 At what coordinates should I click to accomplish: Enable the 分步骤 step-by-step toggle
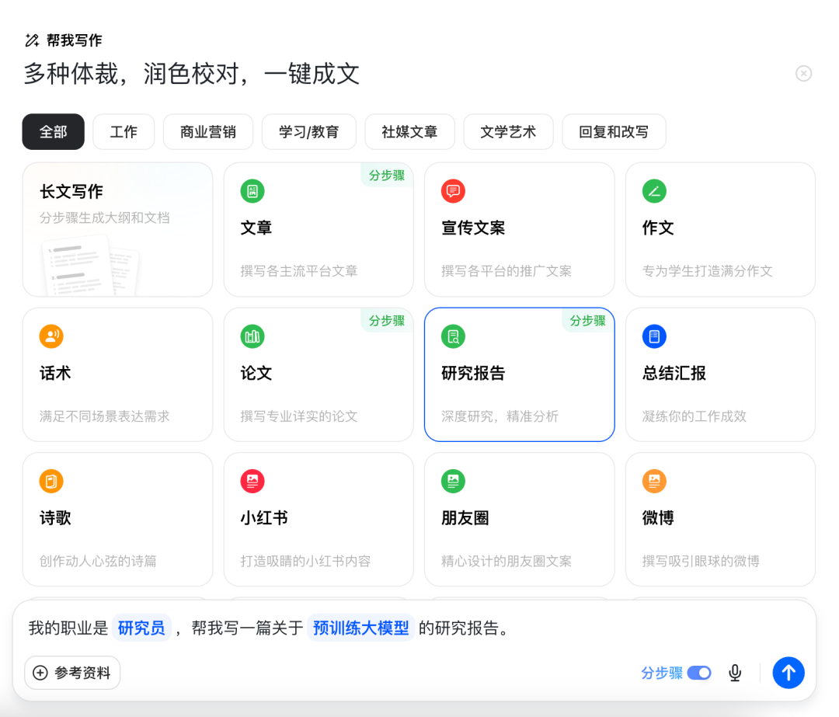698,673
